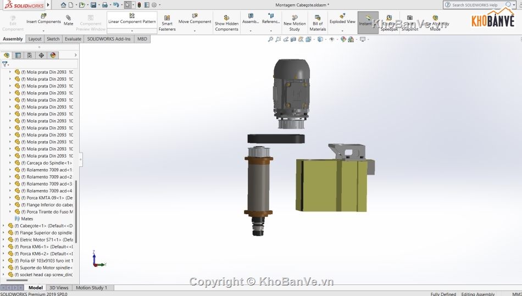Open Exploded View dropdown arrow
Viewport: 522px width, 296px height.
point(342,31)
